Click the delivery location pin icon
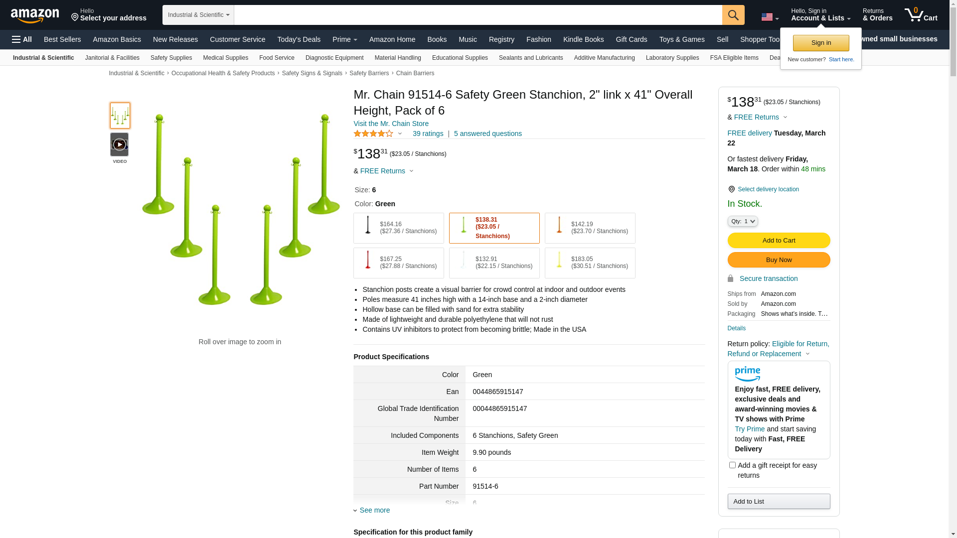The height and width of the screenshot is (538, 957). click(731, 189)
